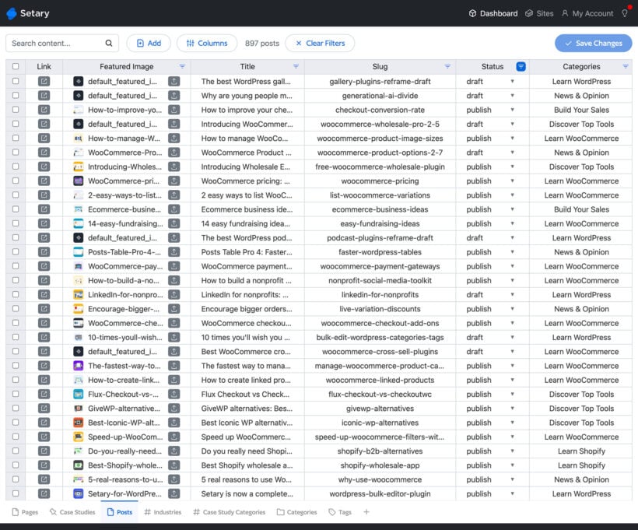
Task: Open link icon for gallery-plugins-reframe-draft row
Action: pos(44,82)
